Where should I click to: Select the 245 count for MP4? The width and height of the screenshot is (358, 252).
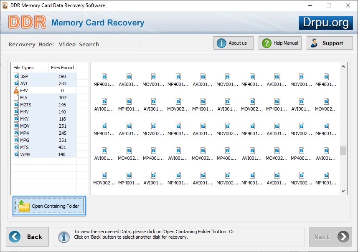point(62,133)
